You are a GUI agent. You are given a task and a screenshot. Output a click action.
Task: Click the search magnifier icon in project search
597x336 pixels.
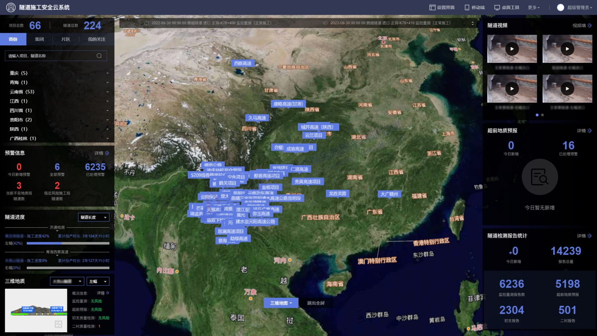click(x=99, y=56)
